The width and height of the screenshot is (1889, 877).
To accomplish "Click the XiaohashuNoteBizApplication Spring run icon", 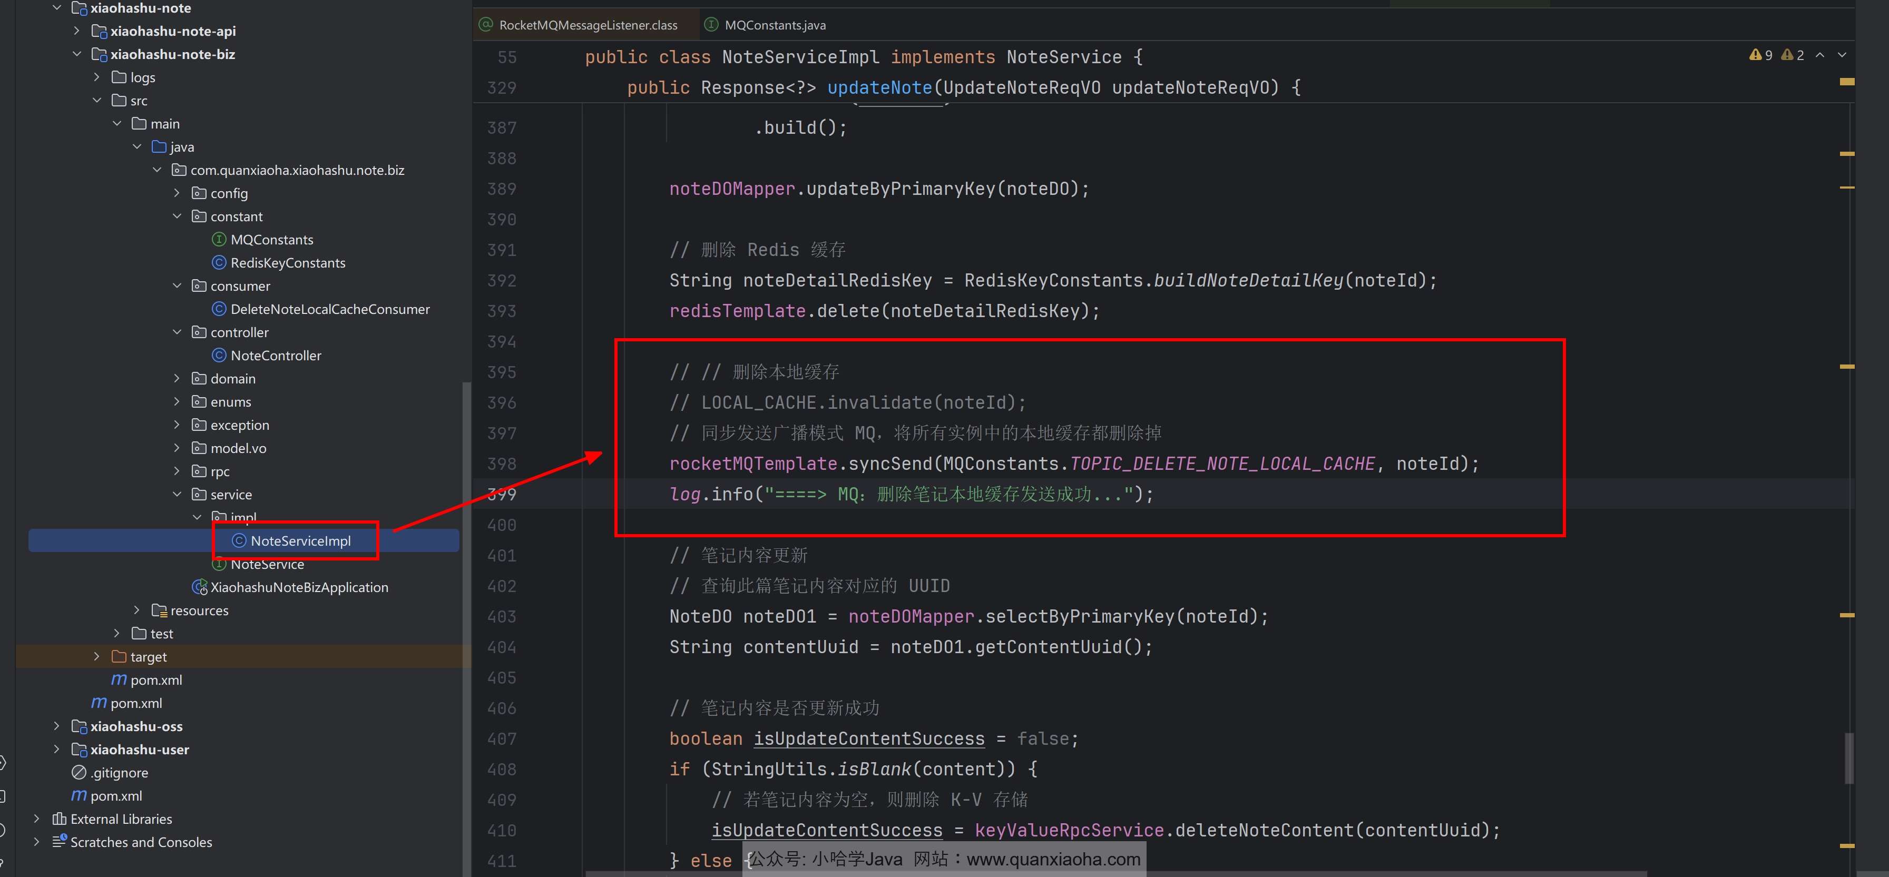I will pyautogui.click(x=199, y=587).
